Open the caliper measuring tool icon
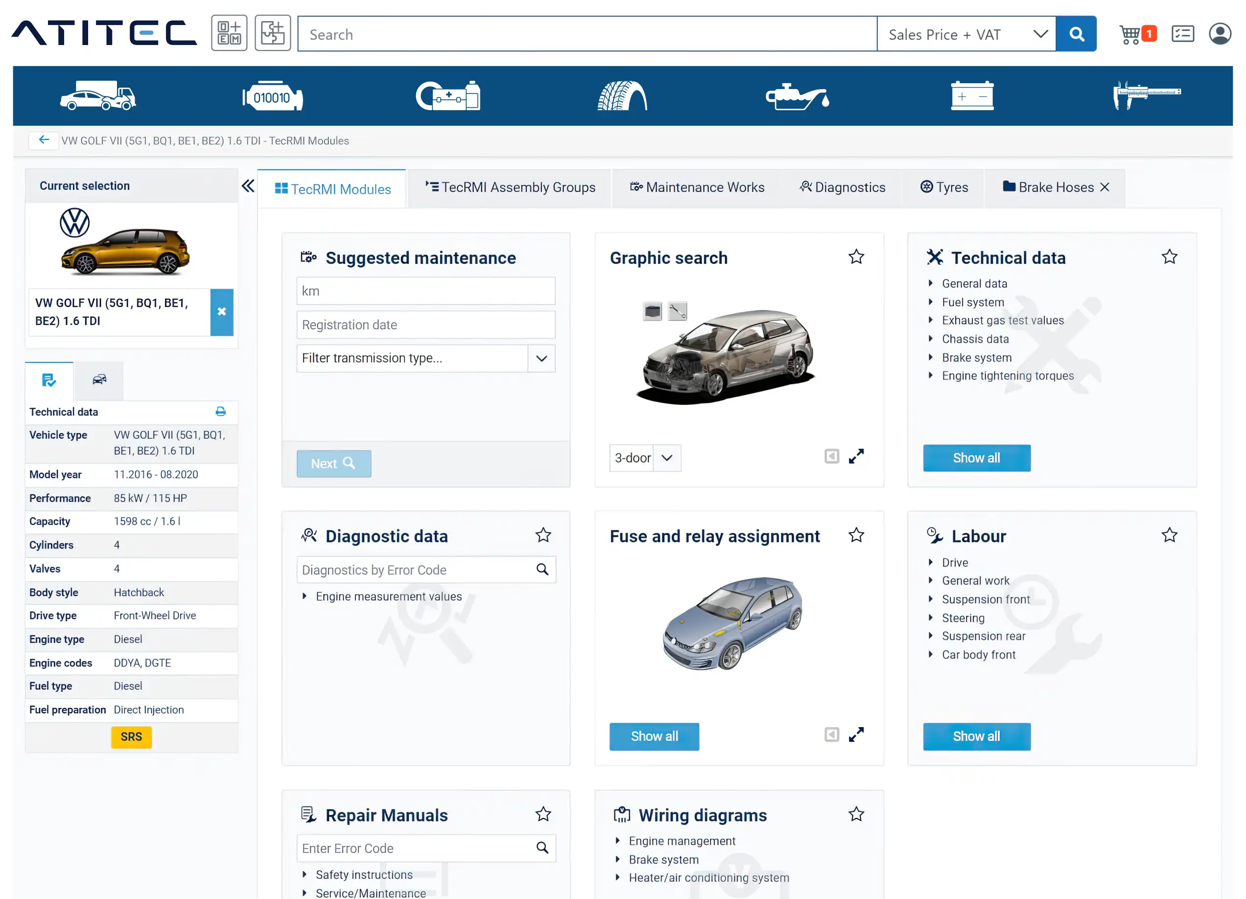This screenshot has width=1246, height=899. [1147, 95]
